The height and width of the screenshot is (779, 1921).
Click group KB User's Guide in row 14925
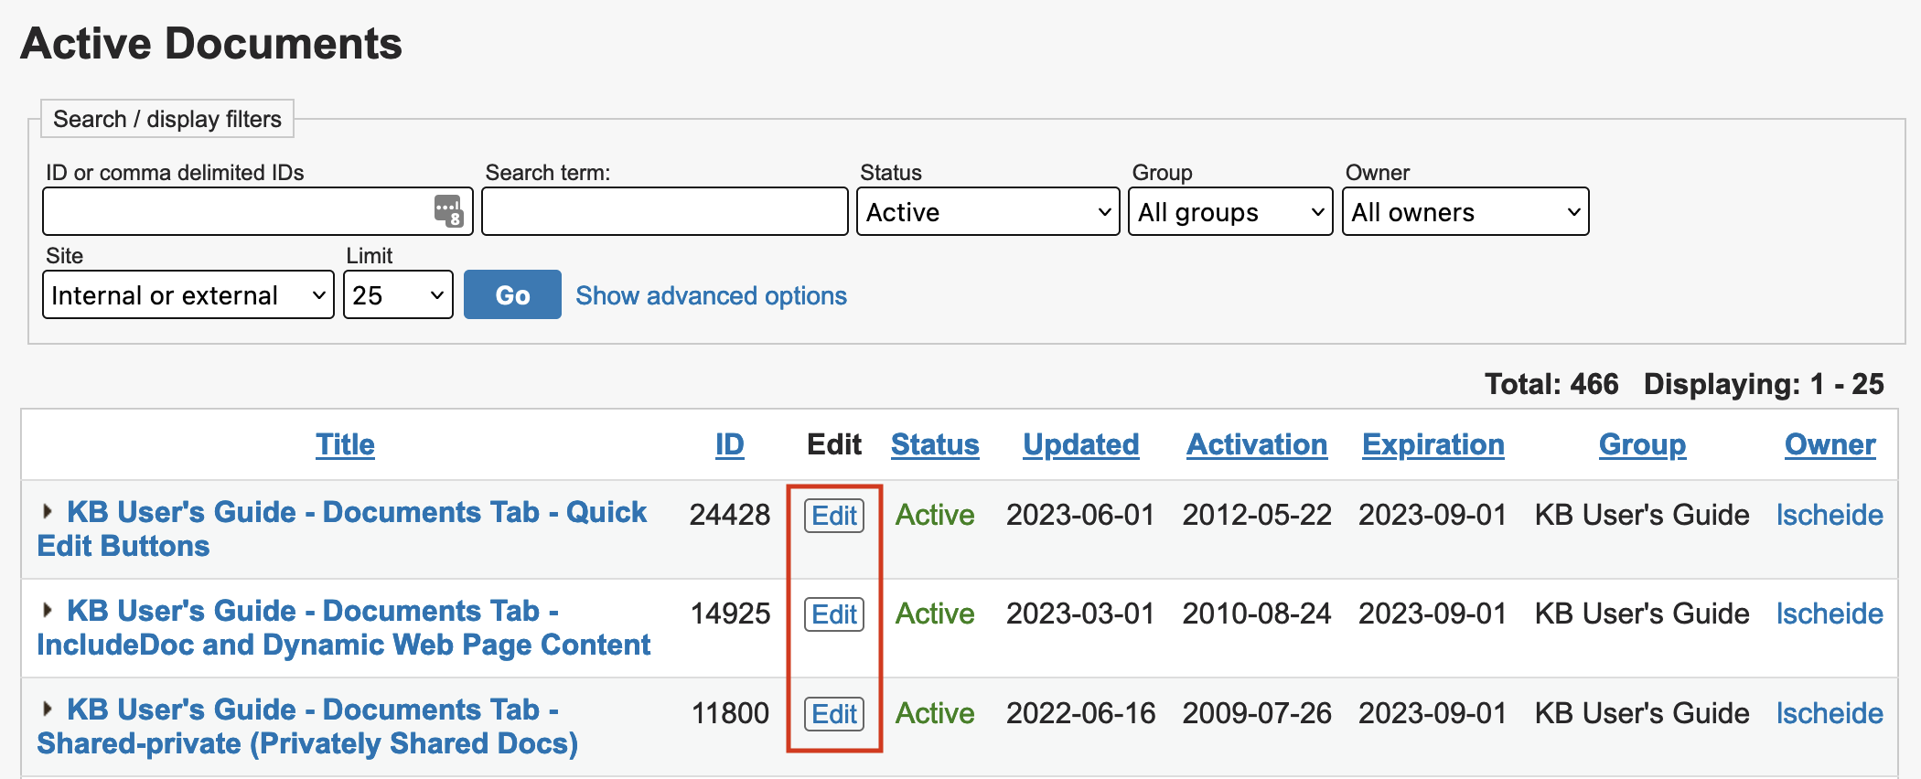click(1642, 614)
